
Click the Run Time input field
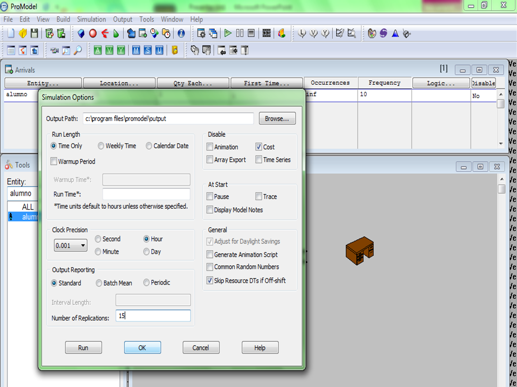coord(146,194)
